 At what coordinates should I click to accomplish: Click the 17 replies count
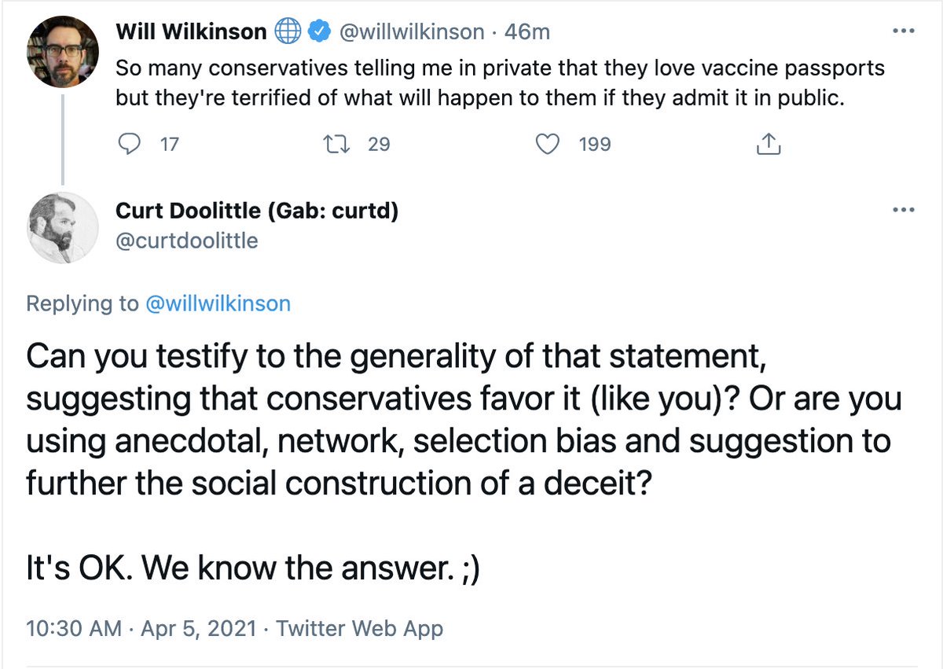pyautogui.click(x=169, y=145)
